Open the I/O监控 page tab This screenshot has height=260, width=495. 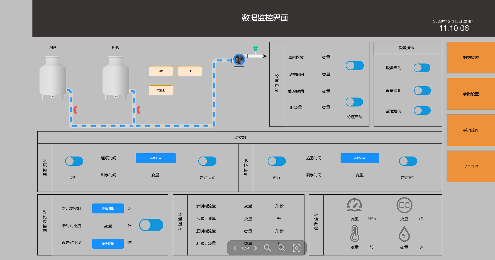click(471, 167)
